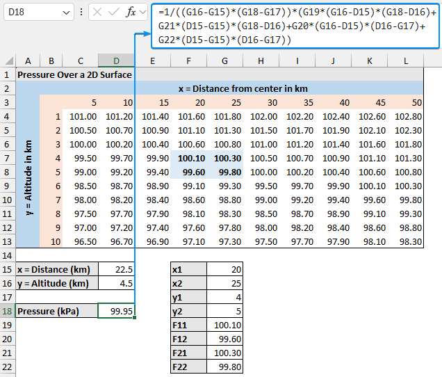Image resolution: width=442 pixels, height=377 pixels.
Task: Select column J header
Action: [333, 61]
